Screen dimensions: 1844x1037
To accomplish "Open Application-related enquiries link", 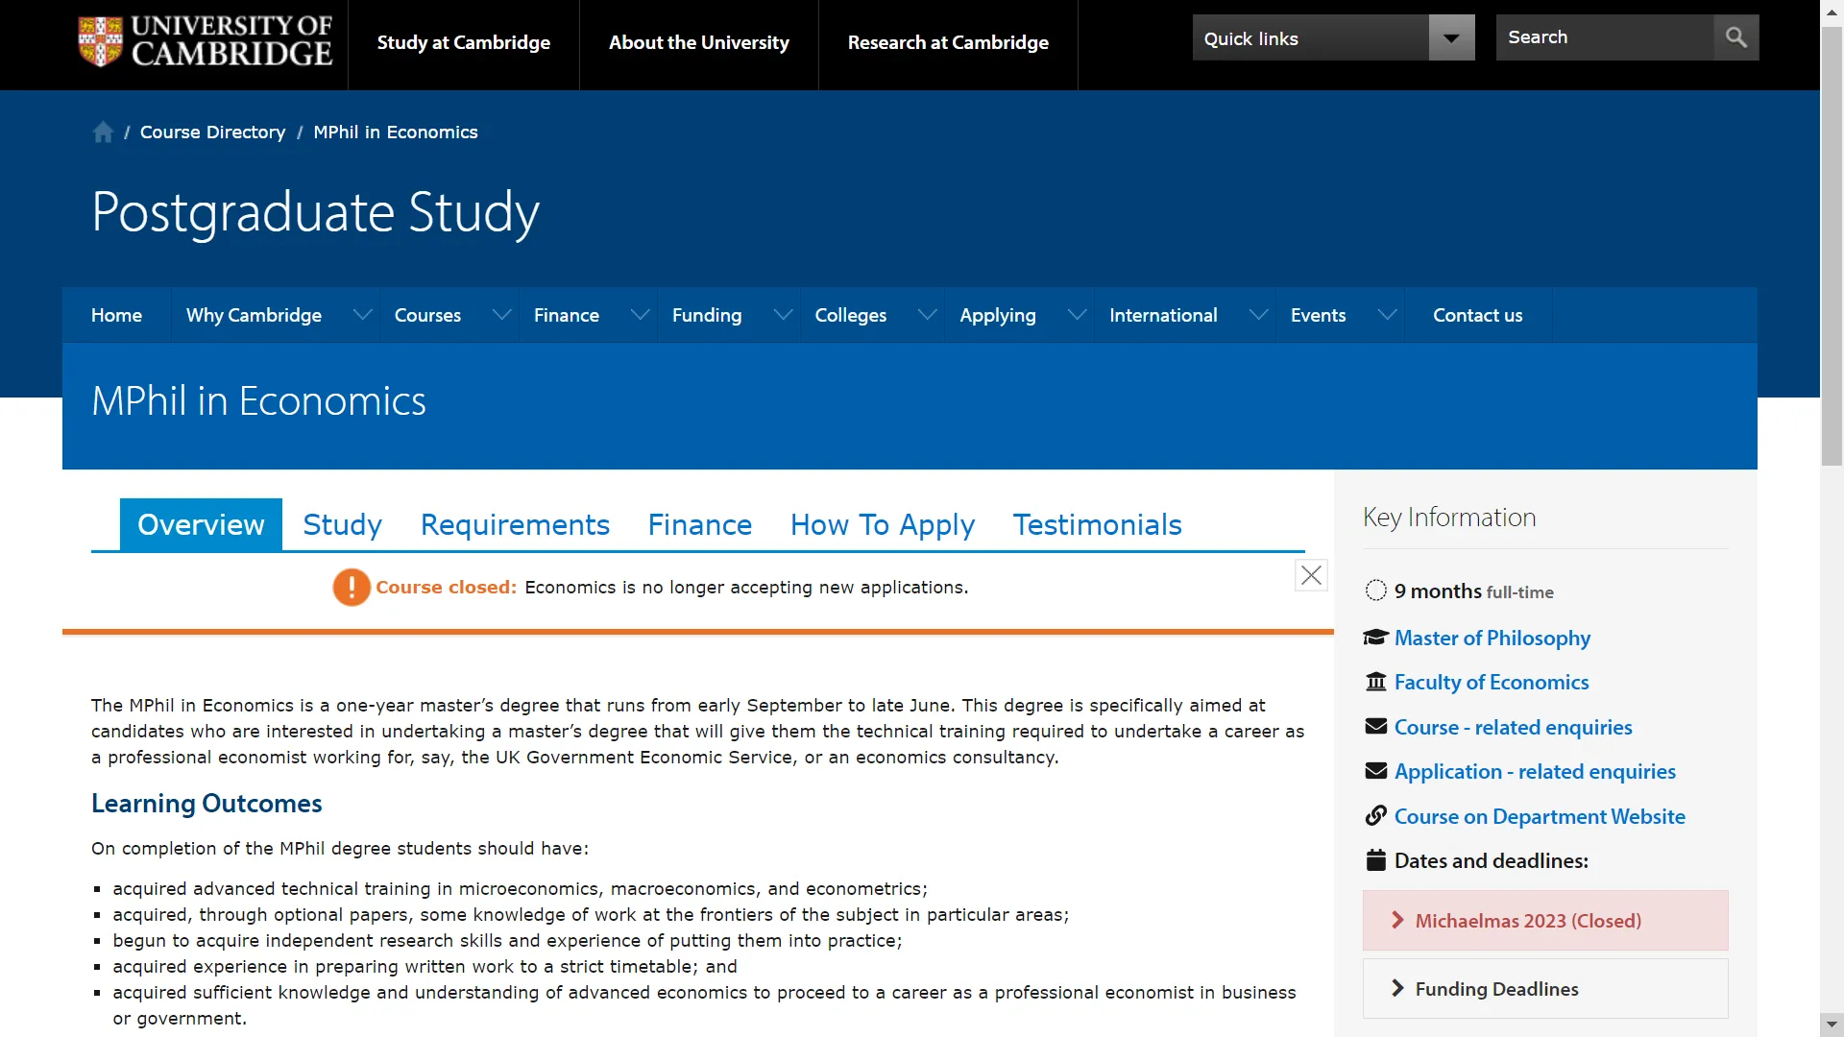I will coord(1534,772).
